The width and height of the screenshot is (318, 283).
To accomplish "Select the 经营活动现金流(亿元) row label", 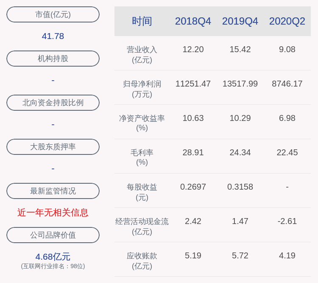I will click(142, 227).
